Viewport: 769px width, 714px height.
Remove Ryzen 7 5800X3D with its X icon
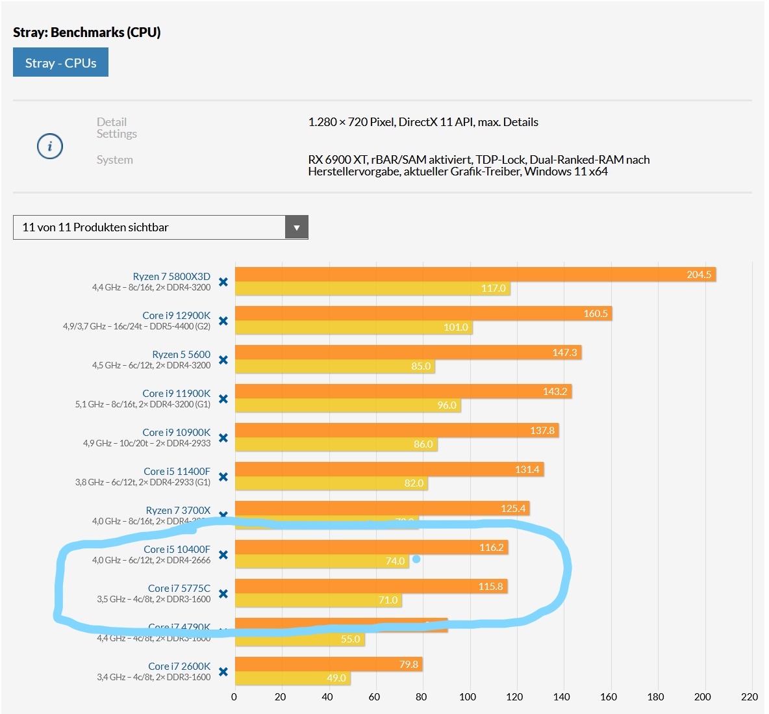pos(223,282)
